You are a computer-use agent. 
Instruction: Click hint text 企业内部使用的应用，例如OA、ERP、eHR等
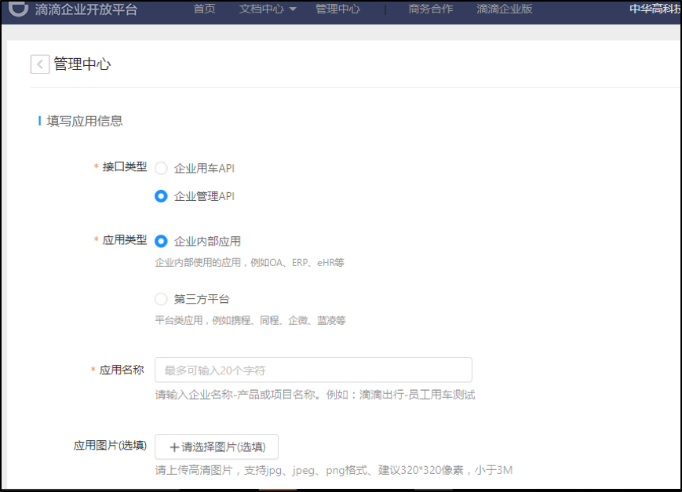click(250, 263)
